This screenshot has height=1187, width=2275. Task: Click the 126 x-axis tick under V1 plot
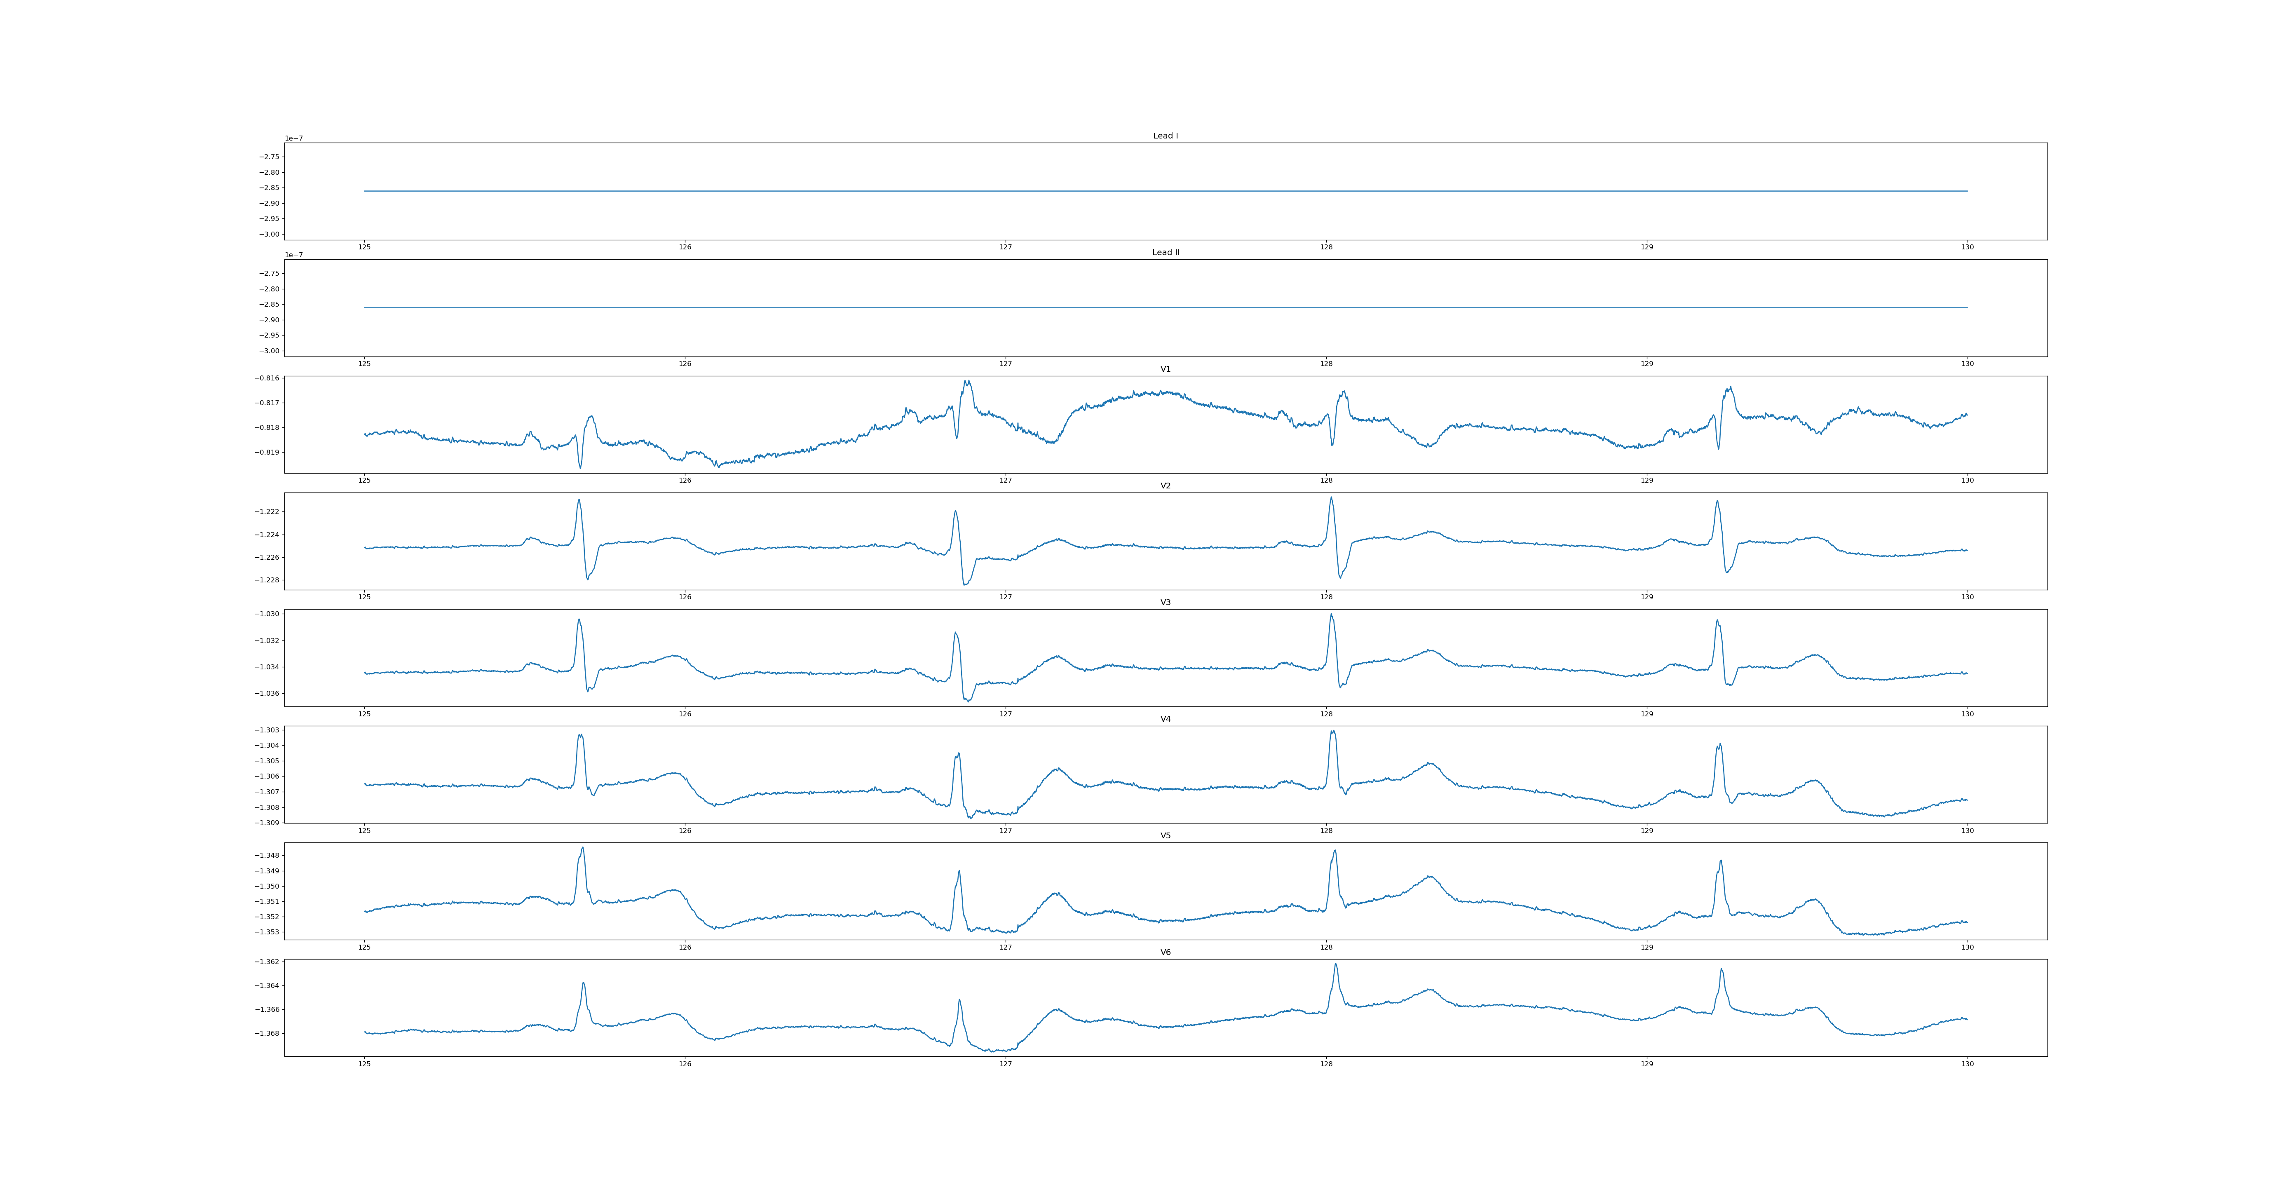(685, 481)
